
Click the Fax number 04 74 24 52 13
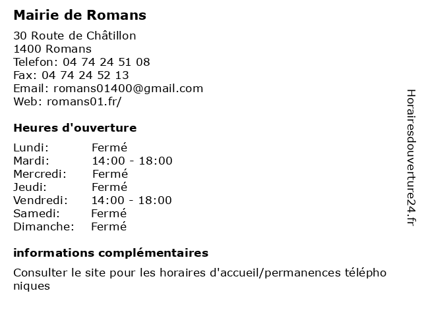tap(85, 75)
